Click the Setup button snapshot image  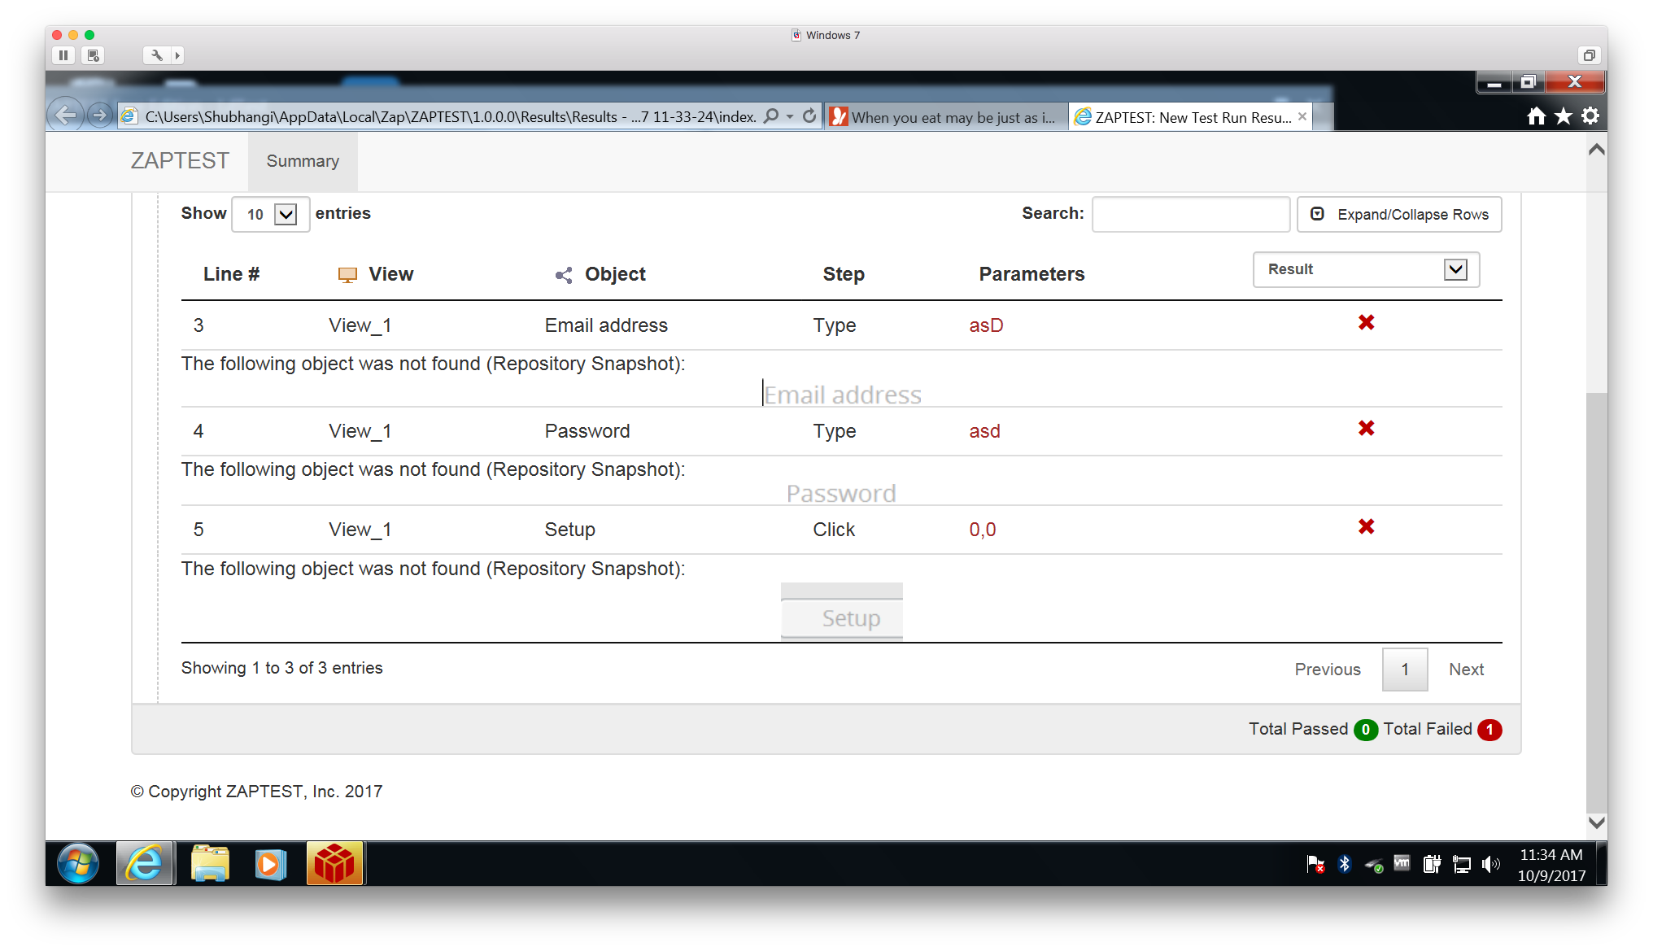click(x=842, y=612)
